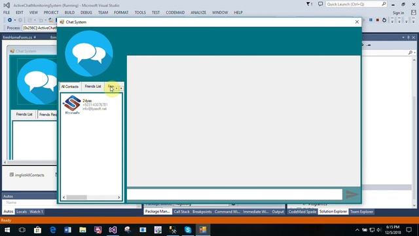
Task: Open the Navigate Backward history dropdown
Action: pyautogui.click(x=14, y=20)
